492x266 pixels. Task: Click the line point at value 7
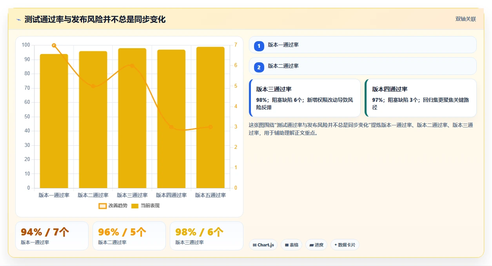54,45
